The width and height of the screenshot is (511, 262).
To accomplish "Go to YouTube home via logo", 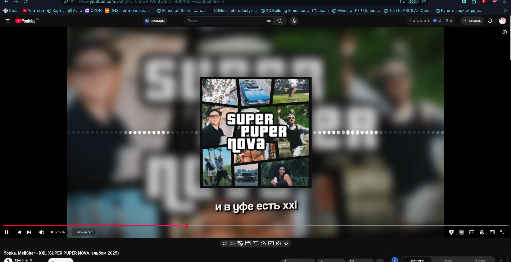I will 26,21.
